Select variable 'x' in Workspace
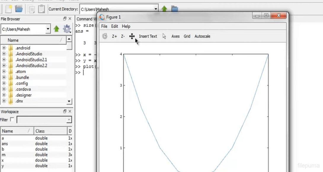 pos(36,160)
